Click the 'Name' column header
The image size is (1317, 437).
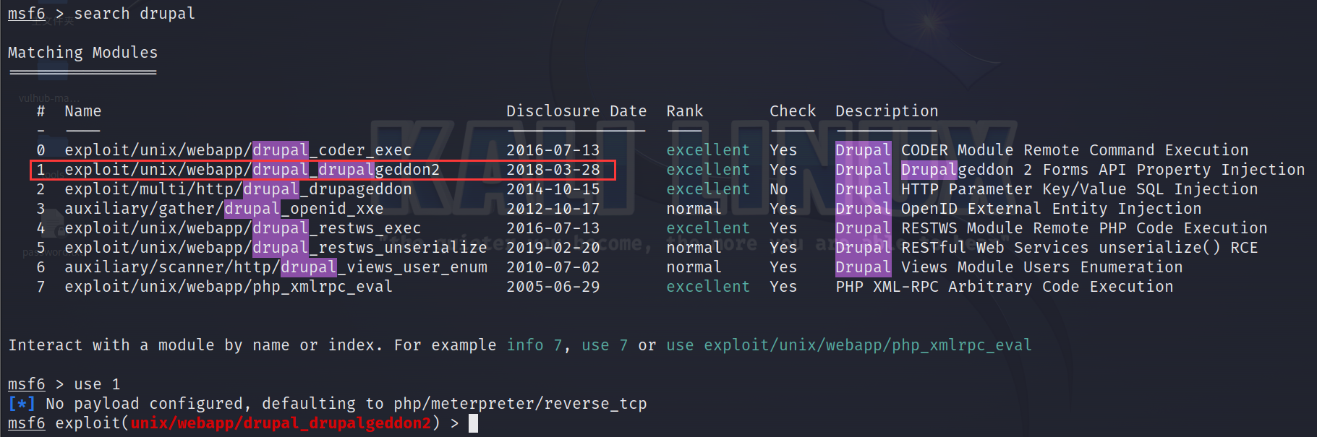[x=83, y=111]
